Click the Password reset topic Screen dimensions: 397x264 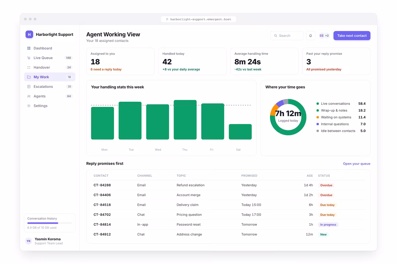189,225
